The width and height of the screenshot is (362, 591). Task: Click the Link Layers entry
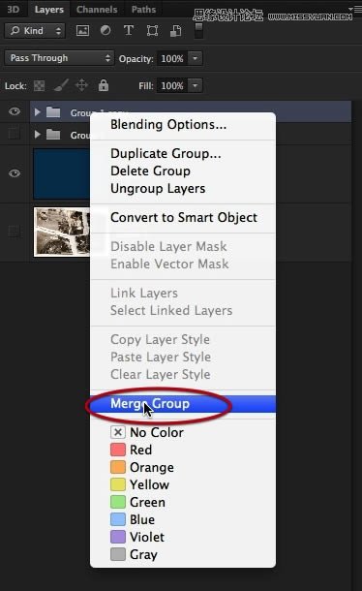point(183,293)
